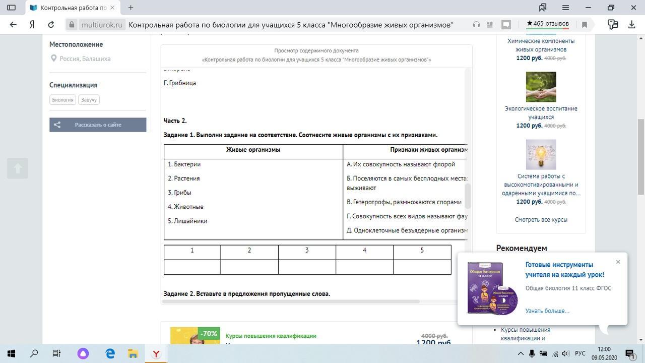
Task: Click 'В. Гетеротрофы, размножаются спорами' text
Action: point(404,202)
